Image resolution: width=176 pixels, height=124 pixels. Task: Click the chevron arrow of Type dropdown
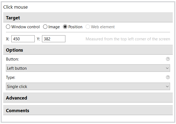(x=167, y=87)
